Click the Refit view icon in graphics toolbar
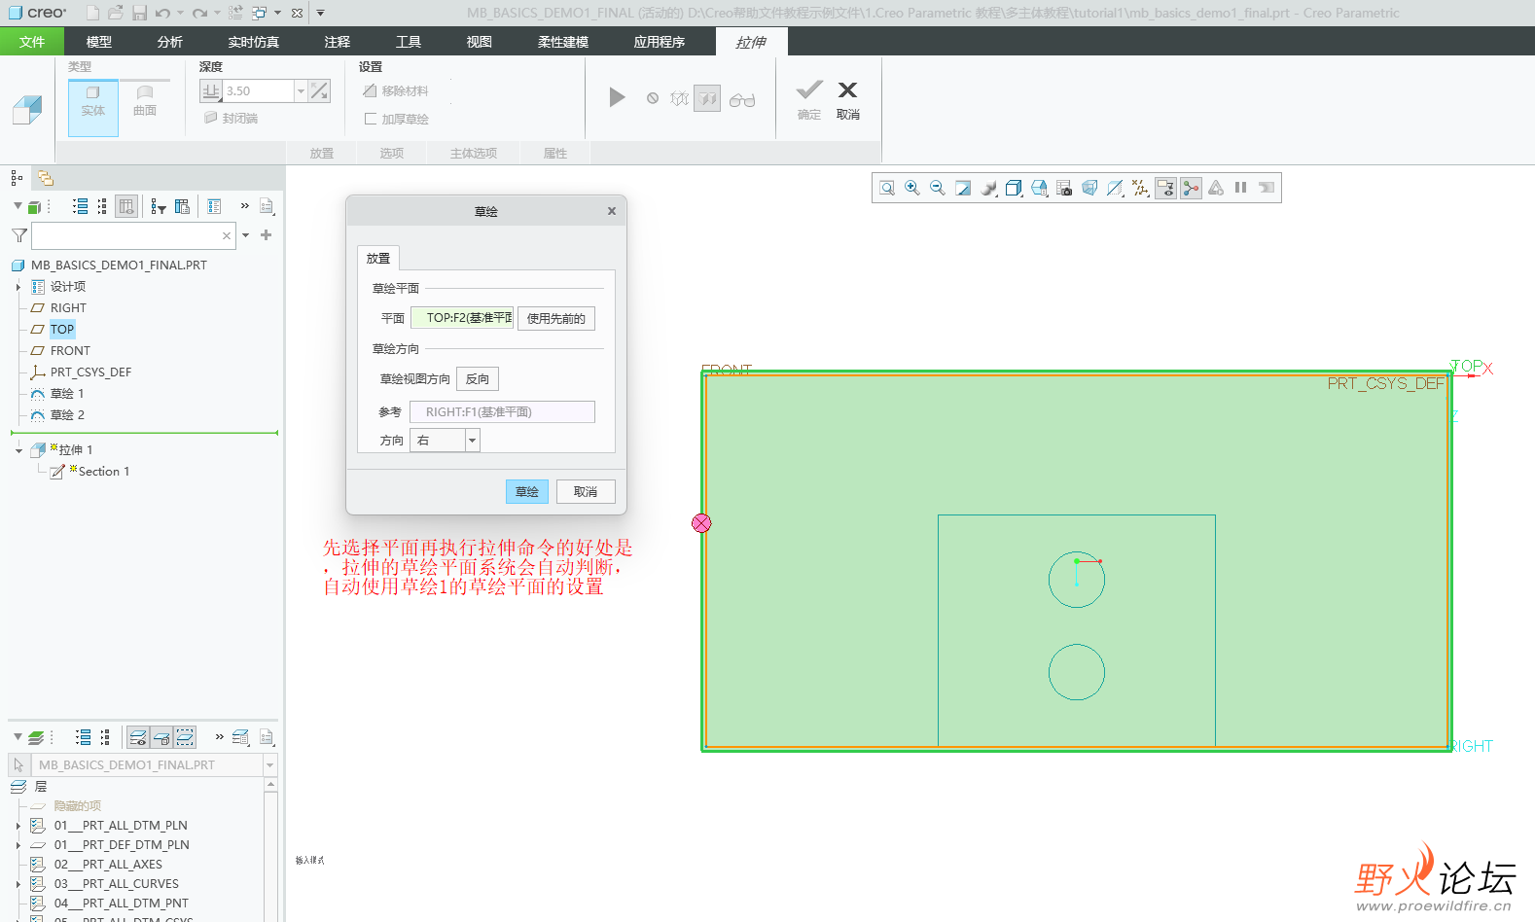The height and width of the screenshot is (922, 1535). pos(887,188)
